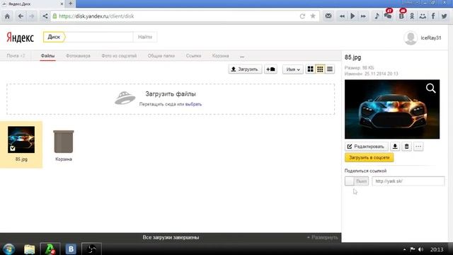453x255 pixels.
Task: Click the previous track toolbar icon
Action: (x=342, y=16)
